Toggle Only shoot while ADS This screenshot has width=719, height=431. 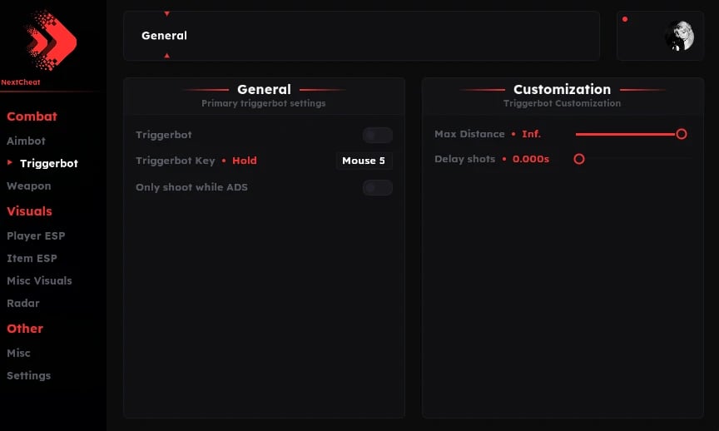377,187
